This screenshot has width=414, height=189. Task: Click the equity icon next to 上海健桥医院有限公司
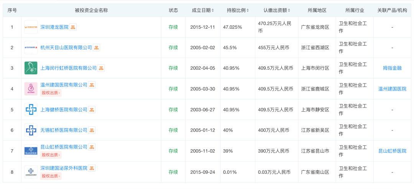click(x=92, y=110)
